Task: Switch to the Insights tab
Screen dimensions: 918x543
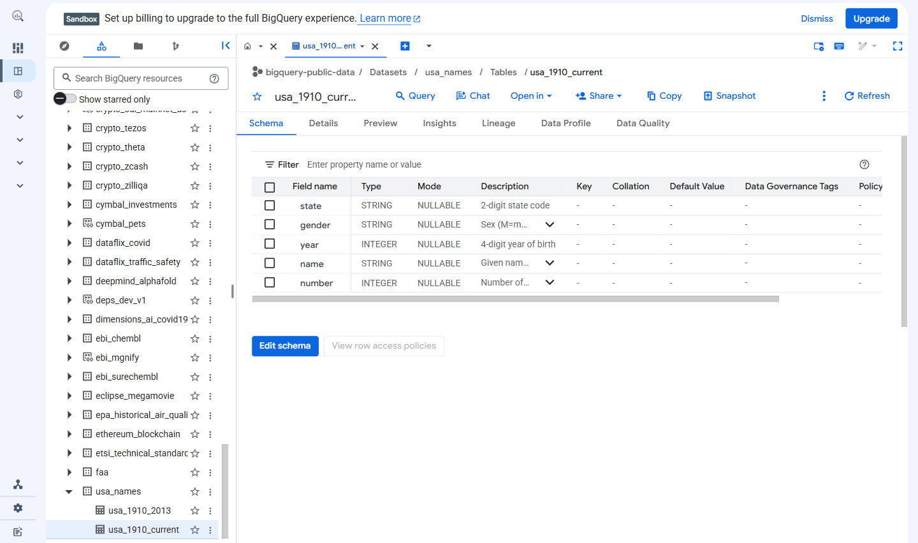Action: tap(439, 123)
